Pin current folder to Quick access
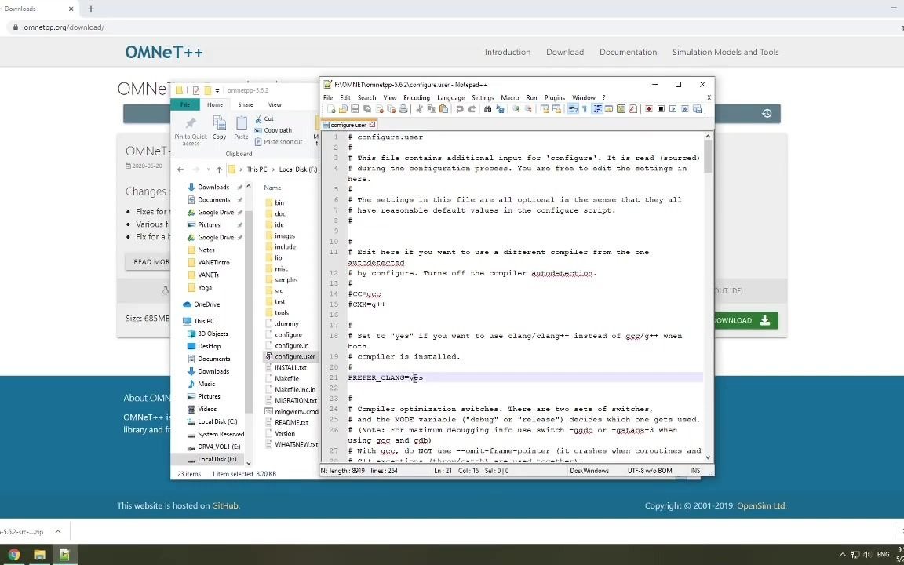This screenshot has width=904, height=565. (191, 128)
